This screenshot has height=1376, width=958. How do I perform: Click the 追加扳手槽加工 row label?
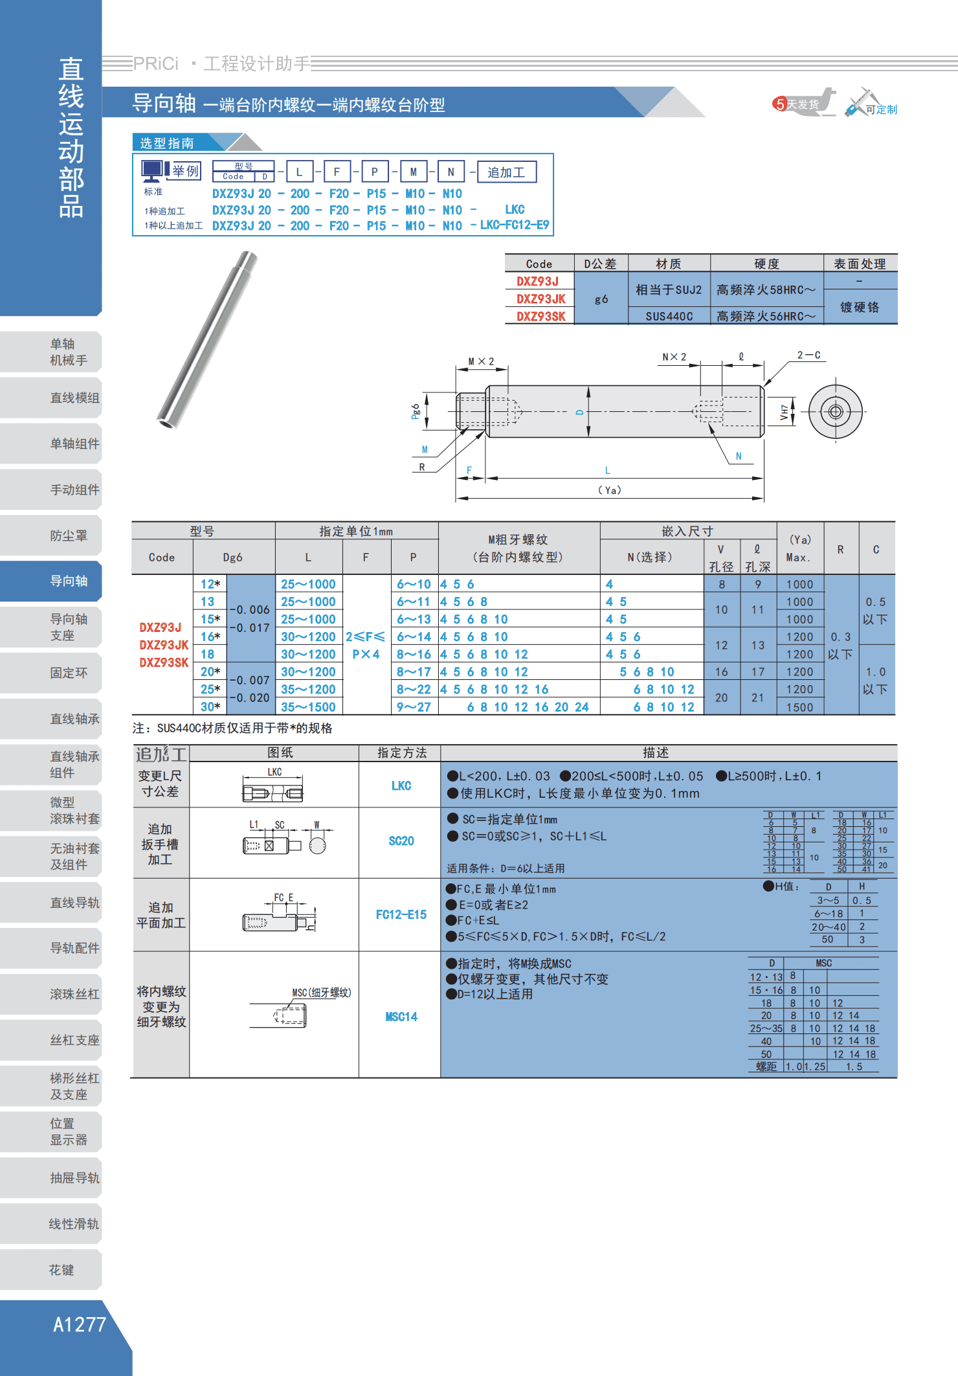pos(160,844)
